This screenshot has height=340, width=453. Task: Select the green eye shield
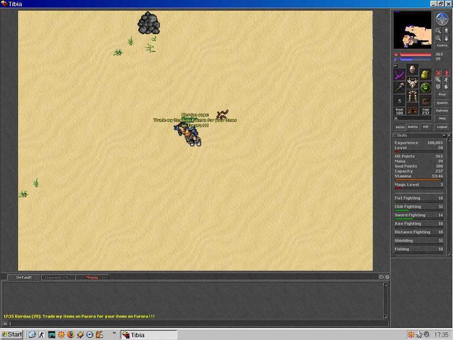click(x=426, y=88)
